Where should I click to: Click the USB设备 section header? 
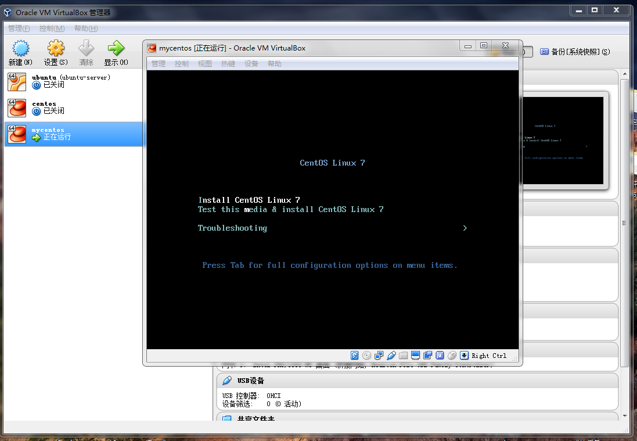[x=418, y=381]
